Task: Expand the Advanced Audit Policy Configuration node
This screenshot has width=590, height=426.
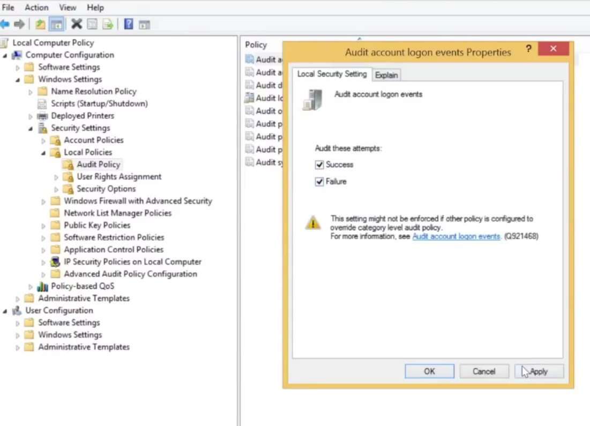Action: click(x=43, y=275)
